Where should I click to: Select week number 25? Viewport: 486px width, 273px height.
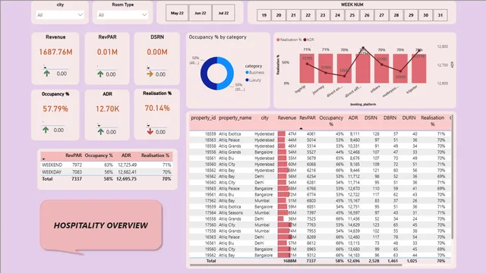[x=352, y=15]
